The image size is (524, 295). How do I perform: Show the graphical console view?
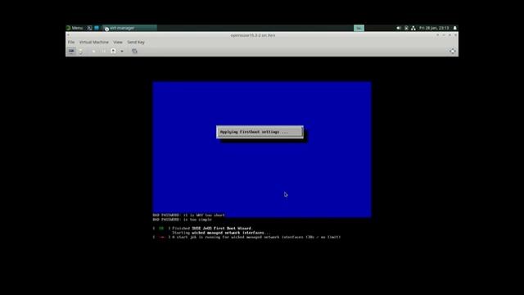[71, 51]
